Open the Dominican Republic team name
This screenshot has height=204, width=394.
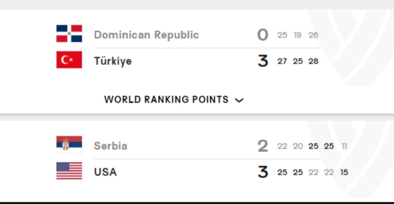coord(146,35)
